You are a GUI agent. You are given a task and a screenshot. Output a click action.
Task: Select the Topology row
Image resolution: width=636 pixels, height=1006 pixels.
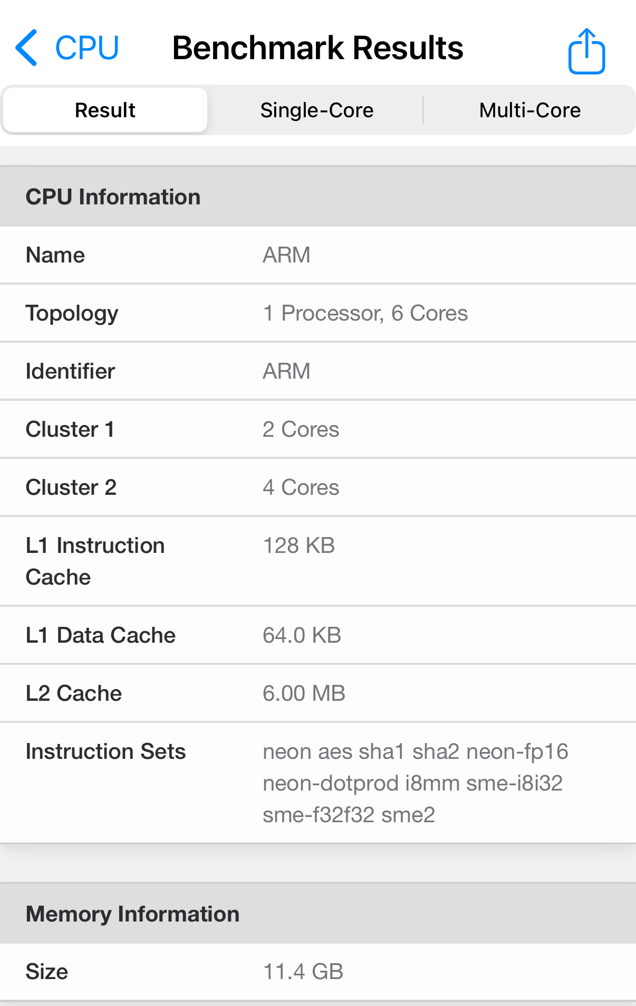(x=72, y=313)
